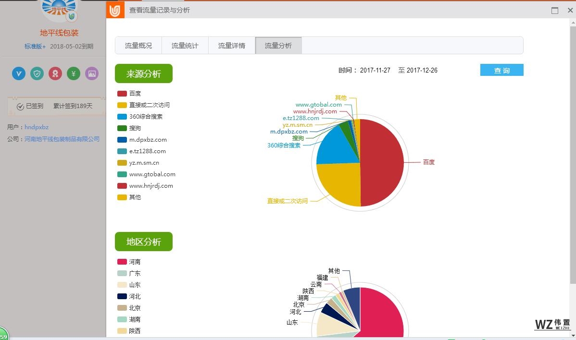Click the purple picture gallery icon
Image resolution: width=576 pixels, height=340 pixels.
click(x=92, y=73)
